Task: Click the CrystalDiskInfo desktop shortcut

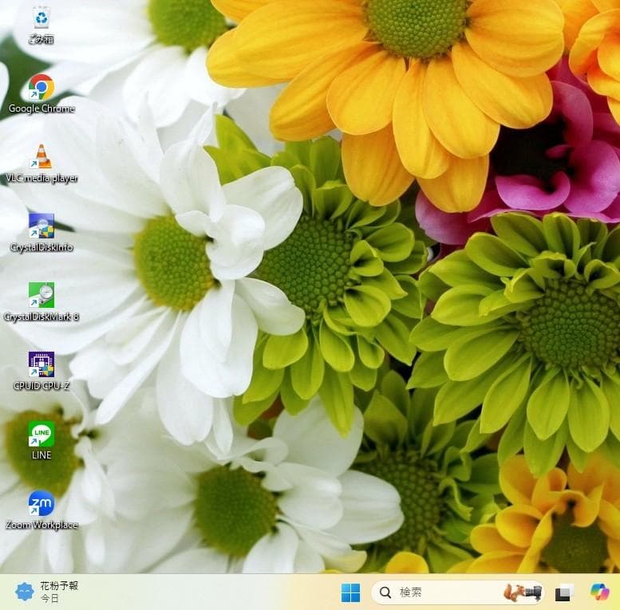Action: click(41, 226)
